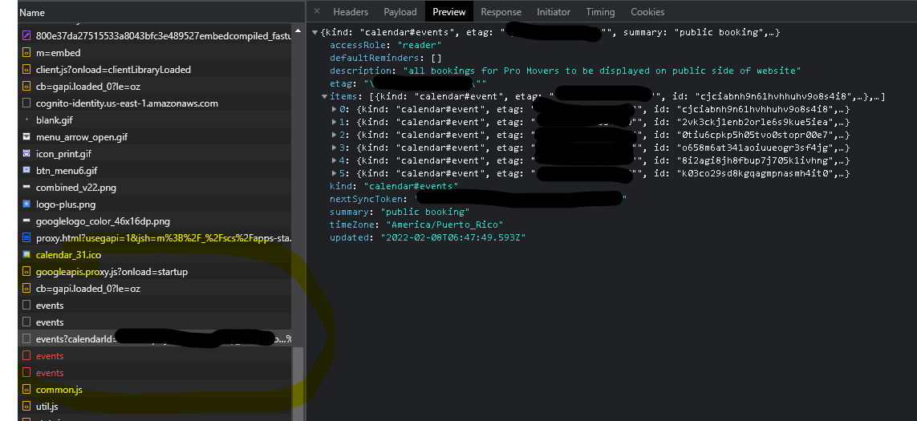Select the calendar_31.ico request
The height and width of the screenshot is (421, 917).
(x=155, y=255)
